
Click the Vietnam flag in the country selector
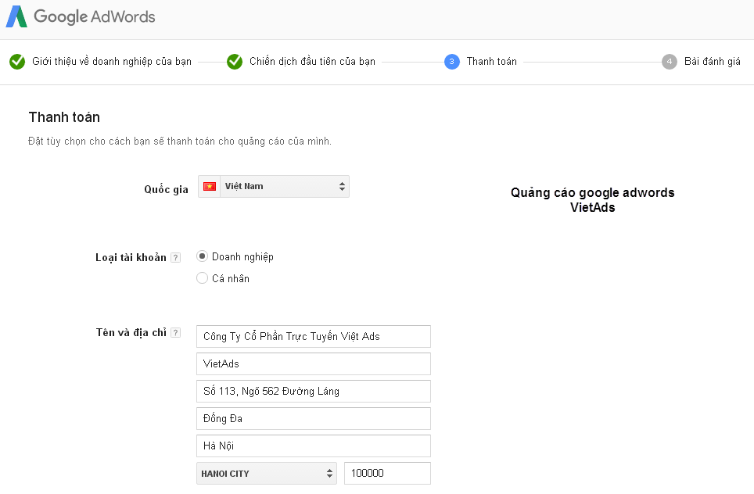click(x=211, y=186)
